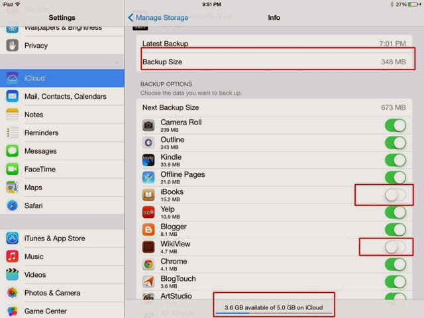This screenshot has height=318, width=424.
Task: Tap the Next Backup Size 673 MB row
Action: click(274, 107)
